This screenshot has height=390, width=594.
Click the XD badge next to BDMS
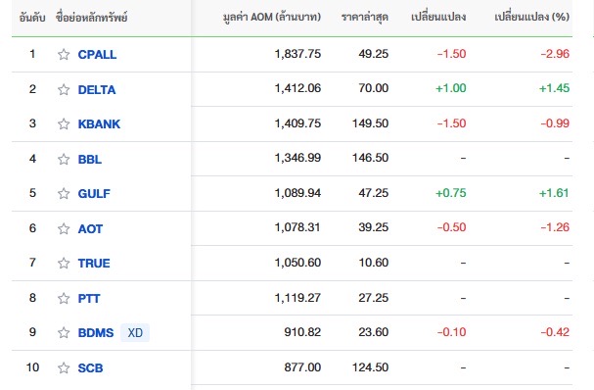coord(135,333)
